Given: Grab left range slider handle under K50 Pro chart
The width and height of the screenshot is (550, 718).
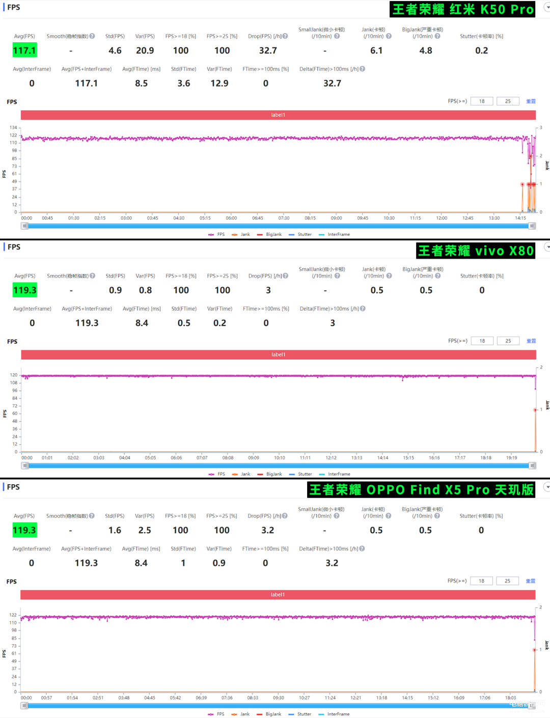Looking at the screenshot, I should tap(24, 226).
